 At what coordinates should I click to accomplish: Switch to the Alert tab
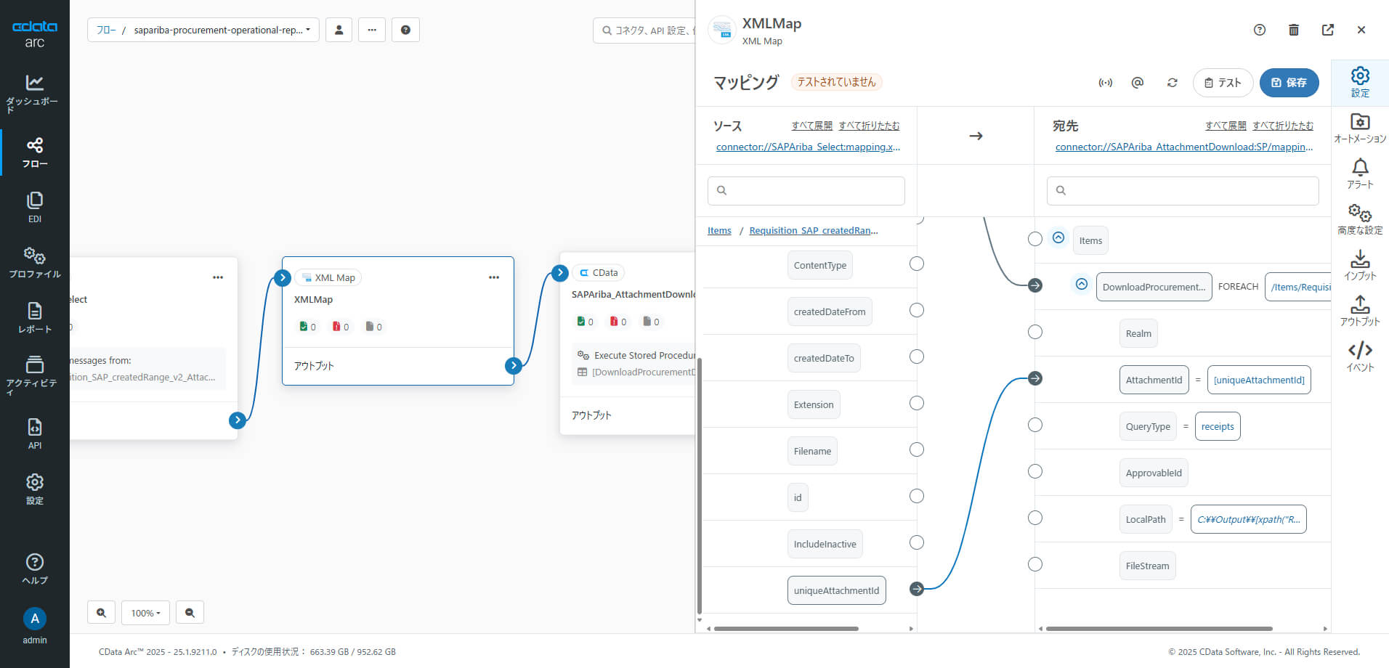1360,174
